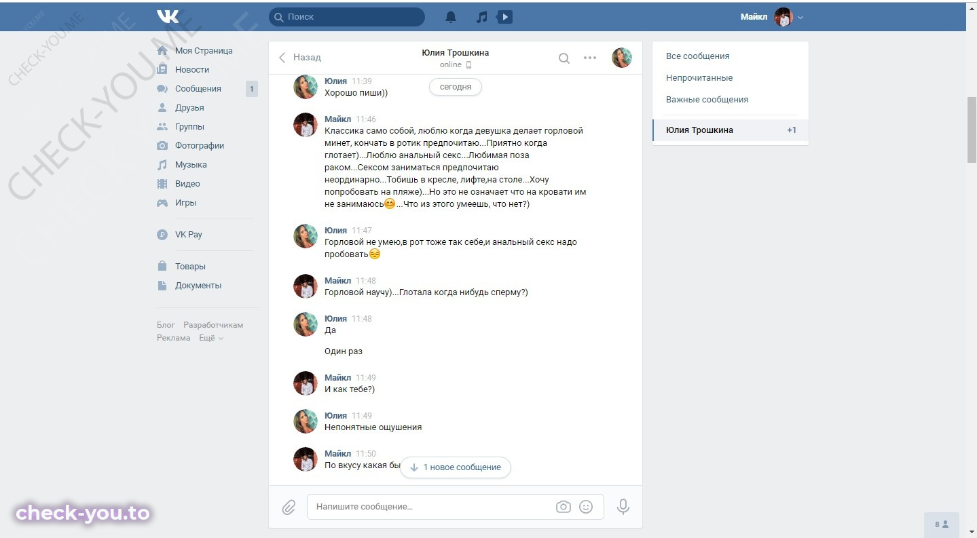The image size is (977, 538).
Task: Open the video player icon in header
Action: click(x=504, y=17)
